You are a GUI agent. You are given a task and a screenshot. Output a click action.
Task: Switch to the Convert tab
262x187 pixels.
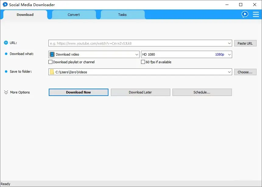[74, 15]
